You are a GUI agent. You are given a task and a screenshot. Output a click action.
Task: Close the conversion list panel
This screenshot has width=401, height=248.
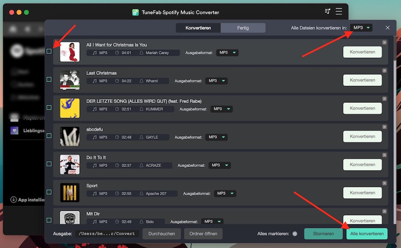388,28
